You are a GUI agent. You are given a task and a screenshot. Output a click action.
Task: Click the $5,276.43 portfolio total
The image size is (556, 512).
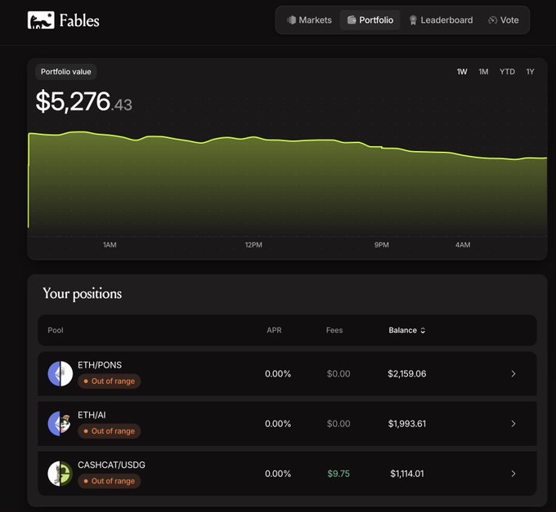[x=84, y=101]
